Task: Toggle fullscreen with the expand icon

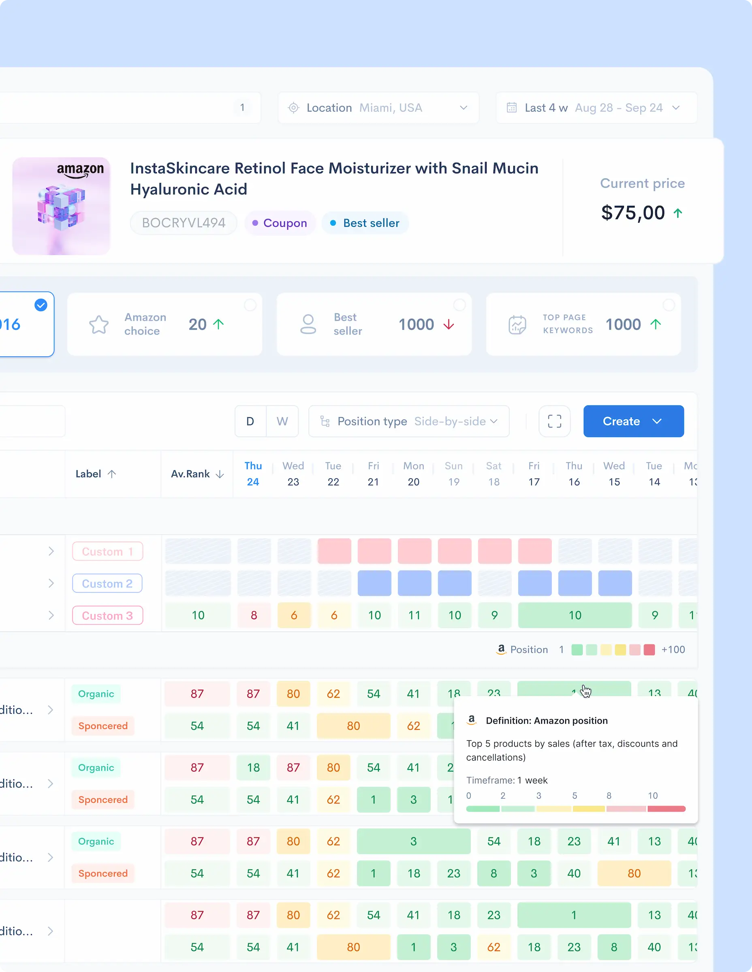Action: pos(554,421)
